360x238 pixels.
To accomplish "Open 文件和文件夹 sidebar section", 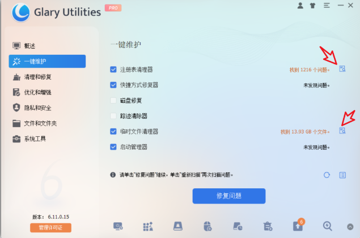I will click(x=47, y=123).
